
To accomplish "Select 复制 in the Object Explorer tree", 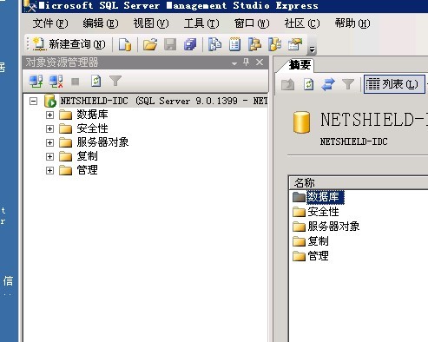I will click(87, 156).
